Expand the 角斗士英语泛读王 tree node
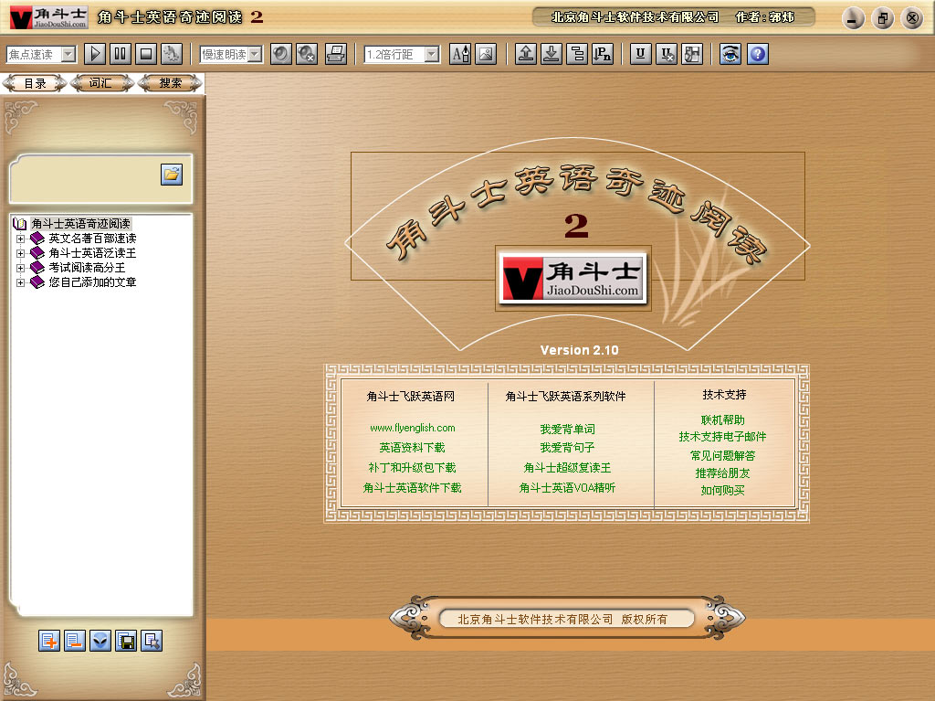 coord(20,253)
